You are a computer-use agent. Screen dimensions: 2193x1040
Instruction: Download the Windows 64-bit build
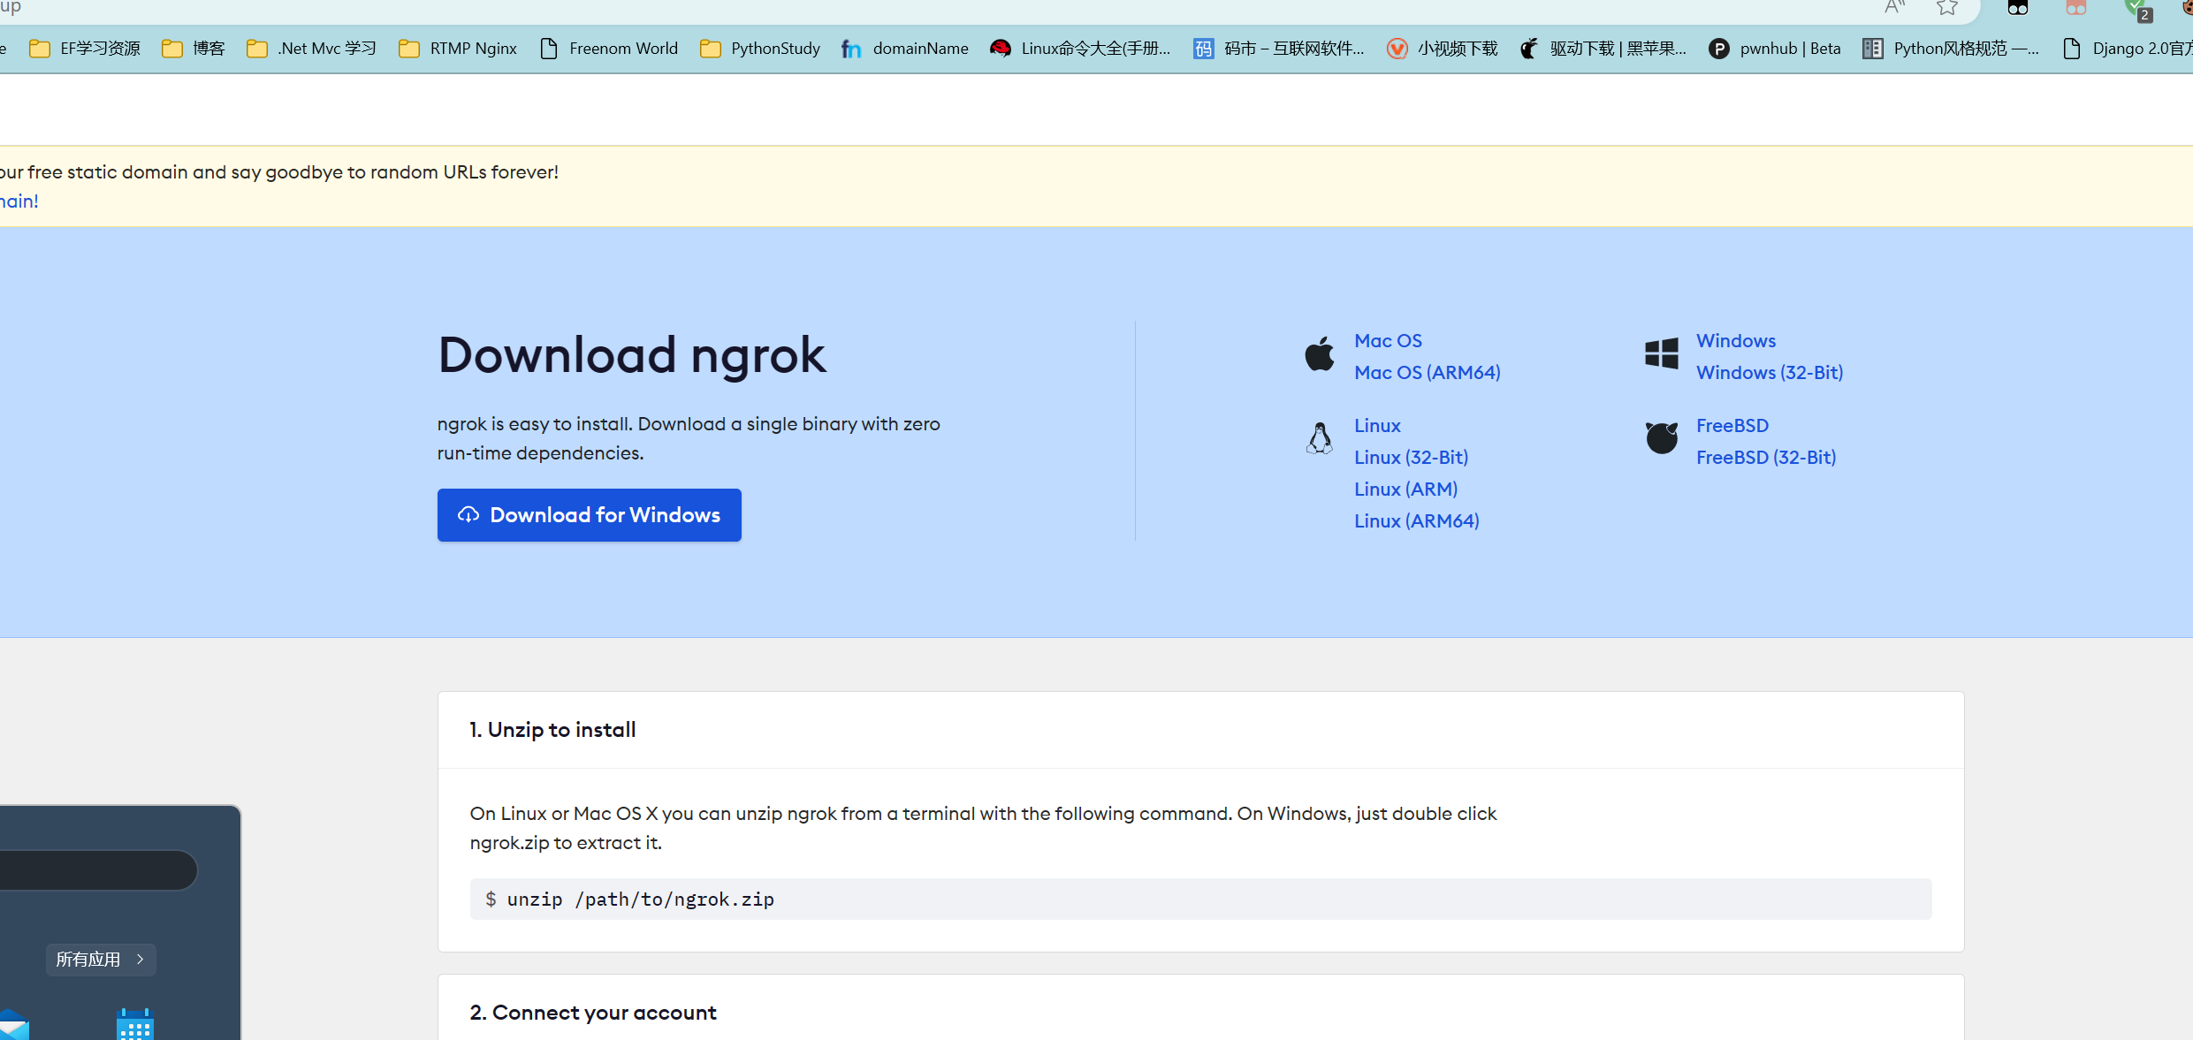[1736, 341]
